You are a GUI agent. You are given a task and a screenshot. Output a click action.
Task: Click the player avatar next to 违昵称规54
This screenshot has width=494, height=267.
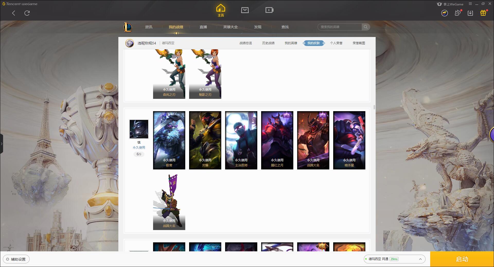pos(129,43)
